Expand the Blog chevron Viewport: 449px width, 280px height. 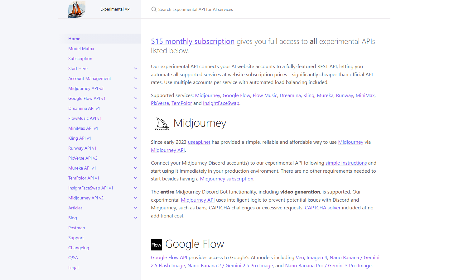click(x=136, y=218)
